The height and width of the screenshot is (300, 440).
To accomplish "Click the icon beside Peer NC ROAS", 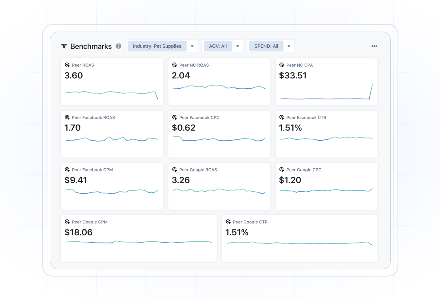I will (x=175, y=65).
